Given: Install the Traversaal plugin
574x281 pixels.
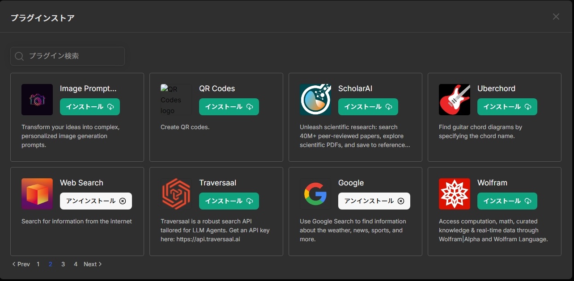Looking at the screenshot, I should [229, 201].
